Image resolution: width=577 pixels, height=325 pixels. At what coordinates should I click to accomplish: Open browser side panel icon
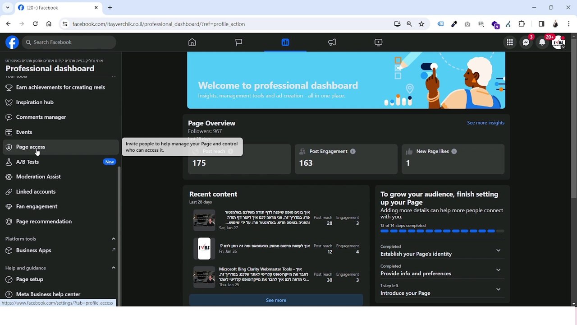(x=541, y=24)
